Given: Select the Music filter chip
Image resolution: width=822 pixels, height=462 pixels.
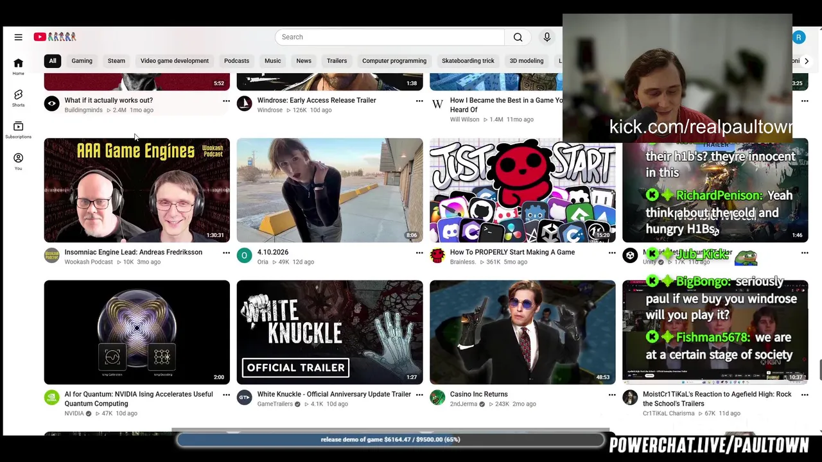Looking at the screenshot, I should [x=272, y=61].
